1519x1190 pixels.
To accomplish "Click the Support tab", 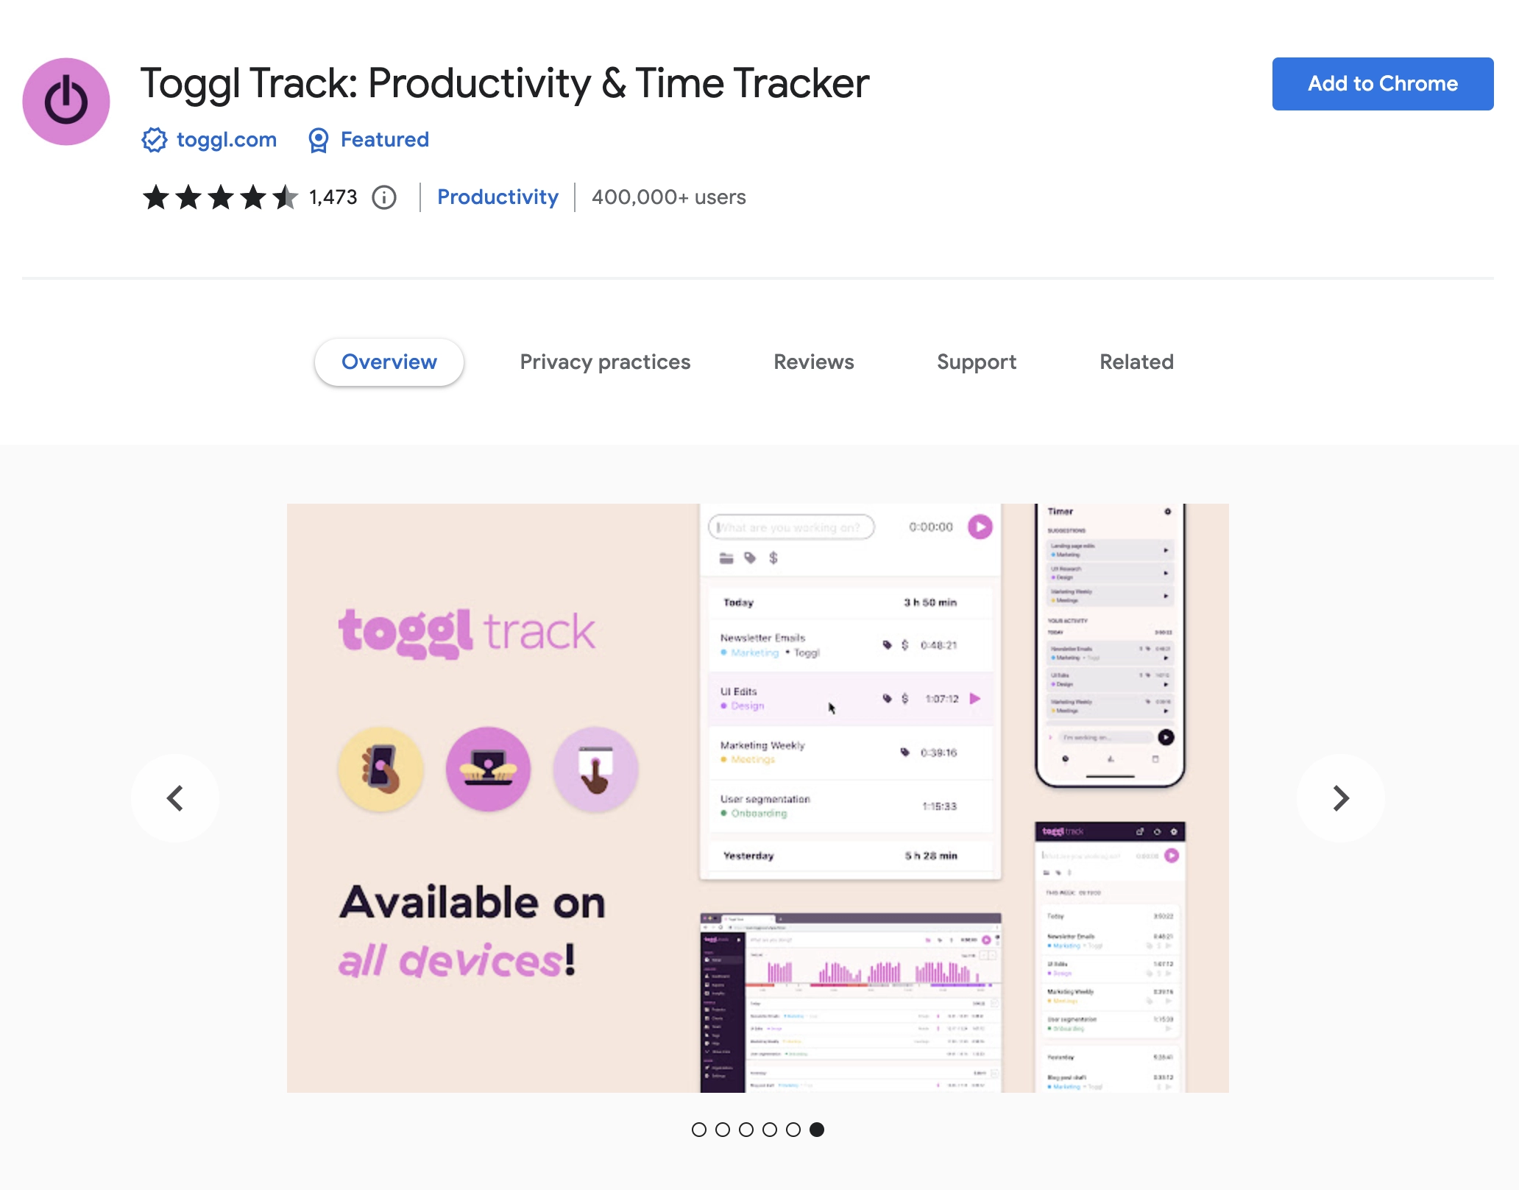I will pyautogui.click(x=977, y=362).
